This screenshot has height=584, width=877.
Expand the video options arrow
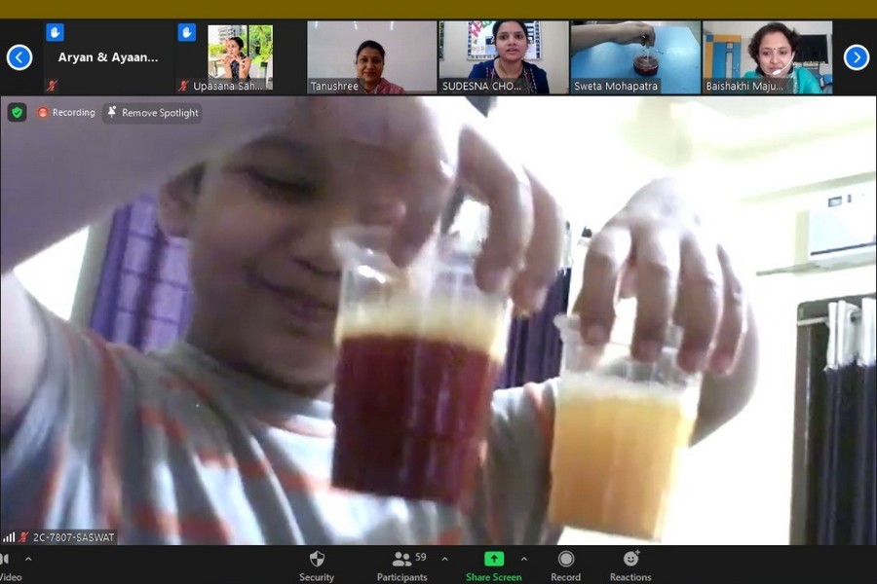28,559
